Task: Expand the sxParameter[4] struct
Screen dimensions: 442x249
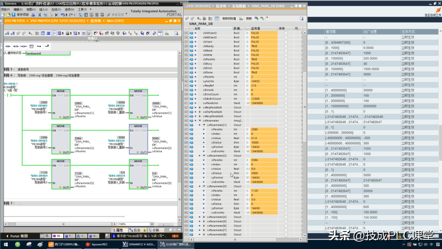Action: coord(204,217)
